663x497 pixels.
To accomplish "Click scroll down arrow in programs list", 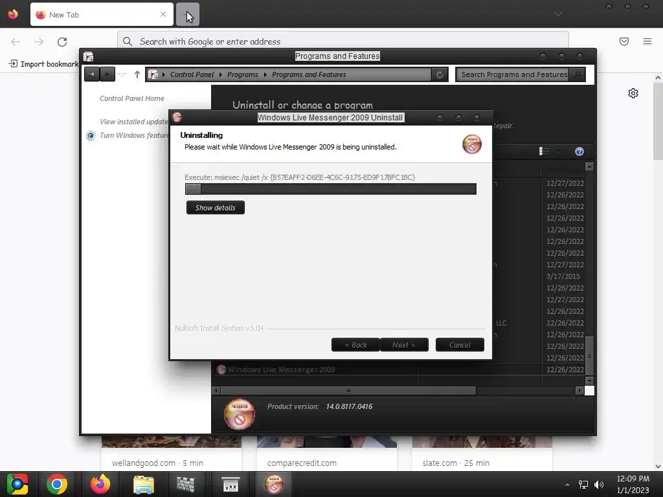I will point(589,381).
